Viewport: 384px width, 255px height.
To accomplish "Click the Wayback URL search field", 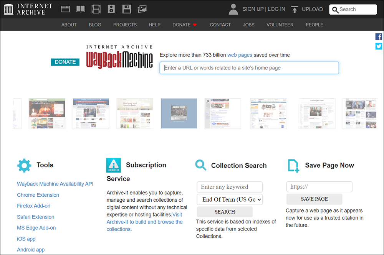I will click(249, 68).
